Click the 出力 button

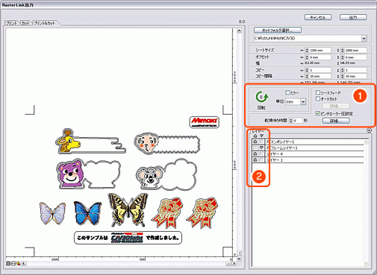(x=353, y=17)
